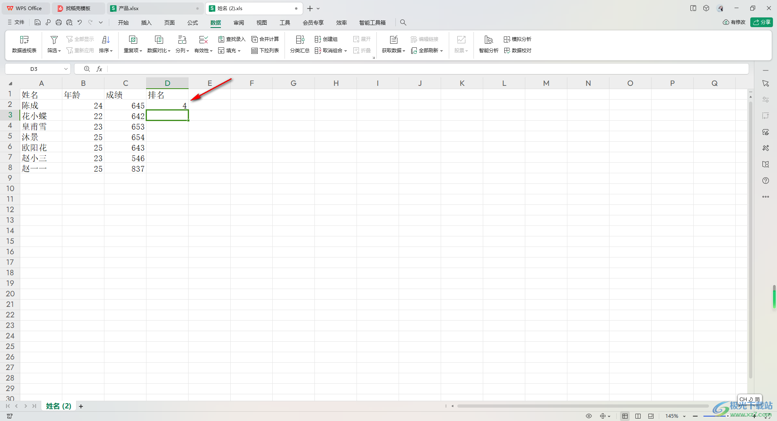Open the 排序 sort dropdown

pos(106,51)
